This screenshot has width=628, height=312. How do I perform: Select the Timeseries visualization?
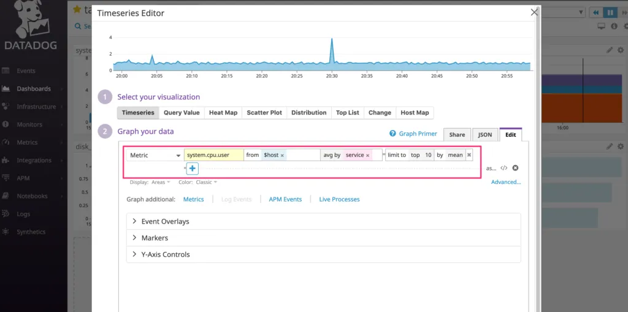point(138,113)
